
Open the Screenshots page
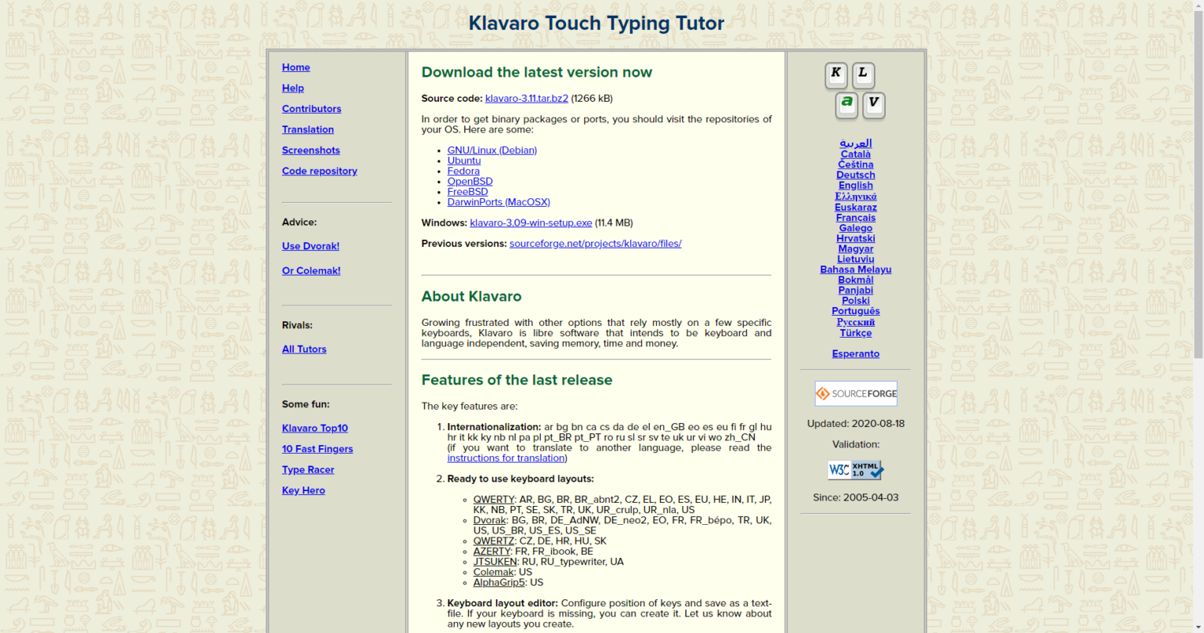tap(310, 150)
